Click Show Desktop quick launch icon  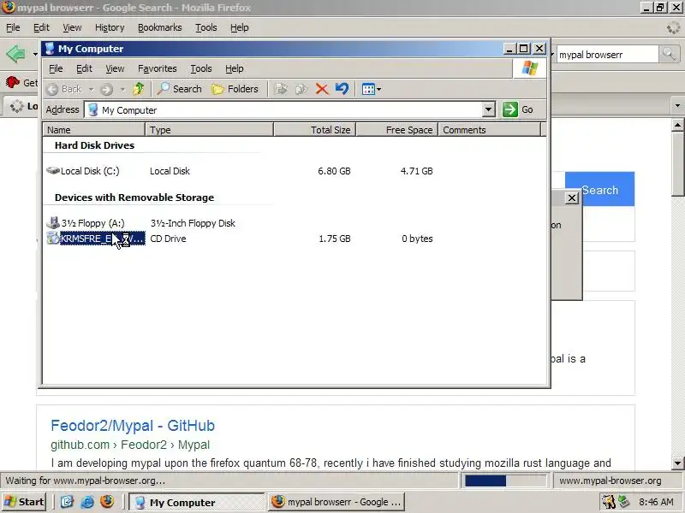67,502
